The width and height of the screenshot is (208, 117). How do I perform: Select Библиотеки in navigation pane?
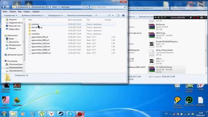11,35
